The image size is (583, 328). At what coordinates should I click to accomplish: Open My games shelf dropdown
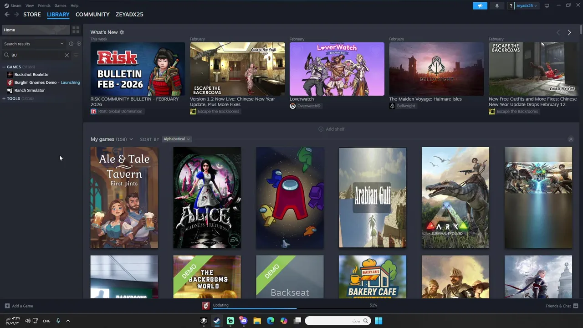point(131,139)
